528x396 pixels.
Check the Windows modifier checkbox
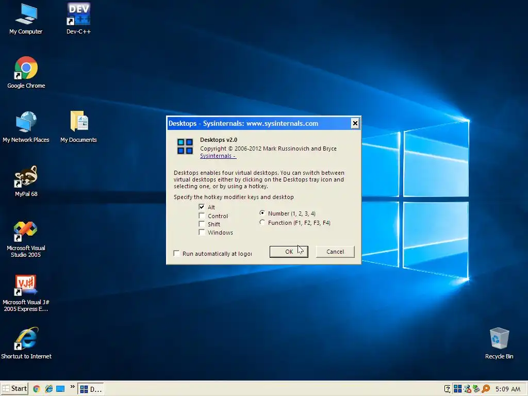tap(202, 232)
